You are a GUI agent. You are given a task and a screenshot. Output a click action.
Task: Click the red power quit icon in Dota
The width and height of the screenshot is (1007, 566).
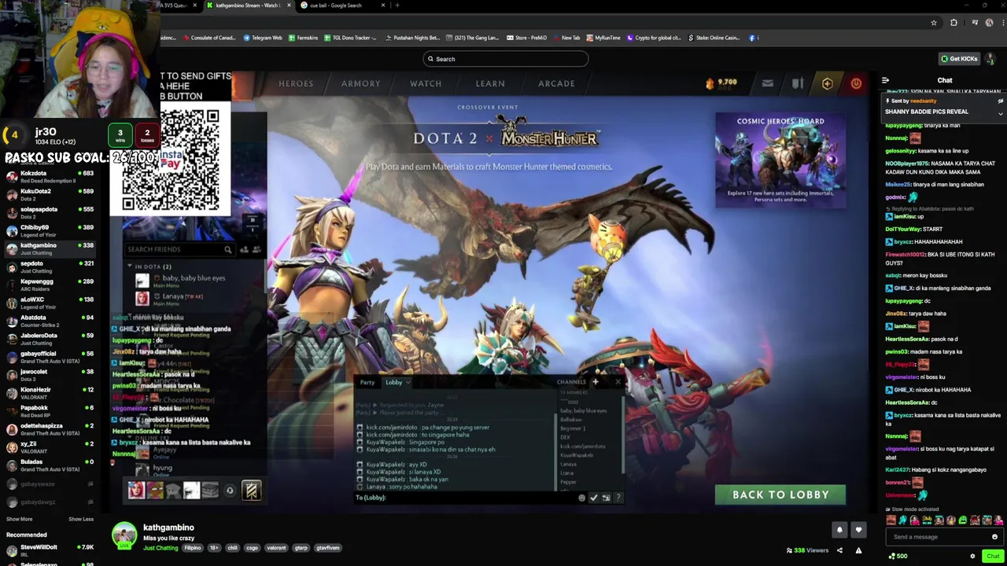click(856, 83)
